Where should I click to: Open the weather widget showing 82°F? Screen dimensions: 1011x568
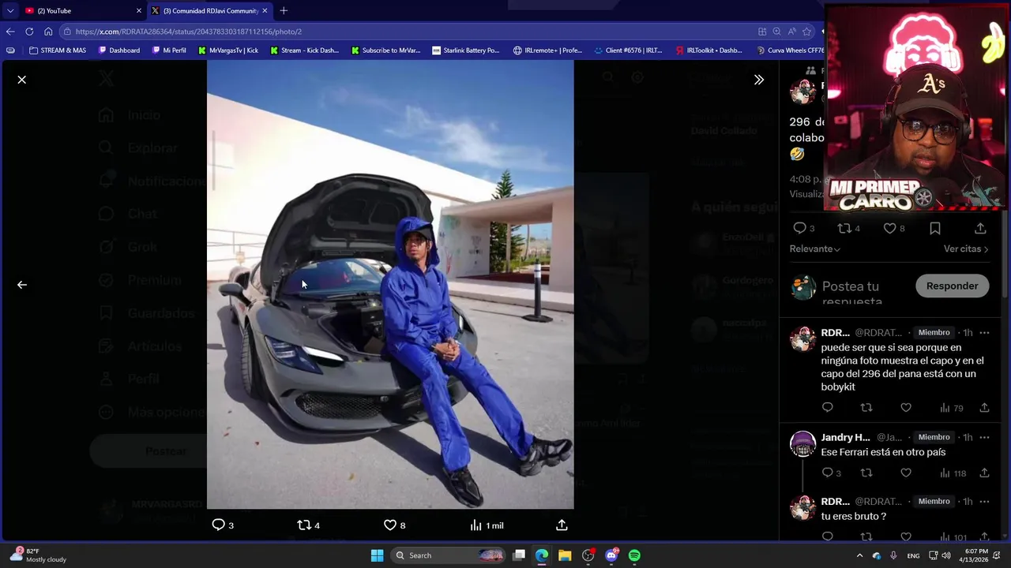(x=38, y=555)
